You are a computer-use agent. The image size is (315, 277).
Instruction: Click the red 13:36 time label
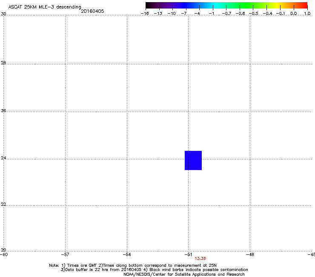click(x=200, y=259)
